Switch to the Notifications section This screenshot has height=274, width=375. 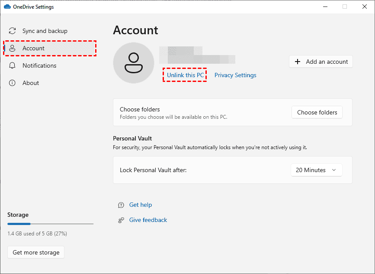40,65
